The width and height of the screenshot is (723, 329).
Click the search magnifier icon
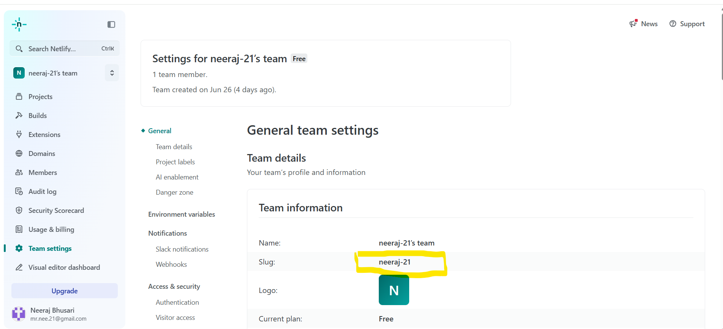19,49
